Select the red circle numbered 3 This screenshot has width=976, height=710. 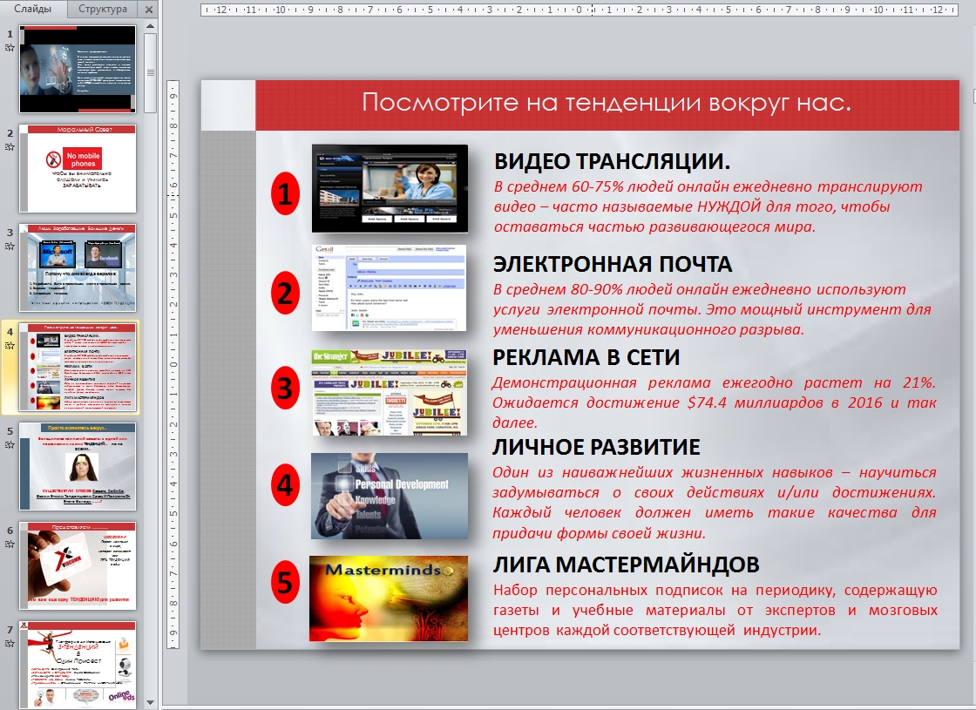(x=285, y=388)
